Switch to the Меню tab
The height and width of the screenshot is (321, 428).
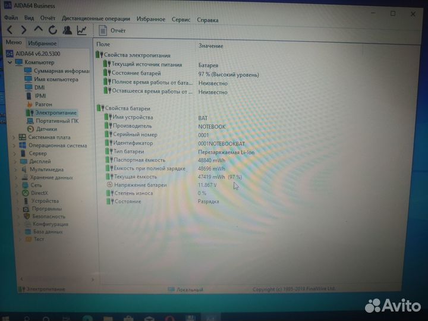(x=14, y=42)
